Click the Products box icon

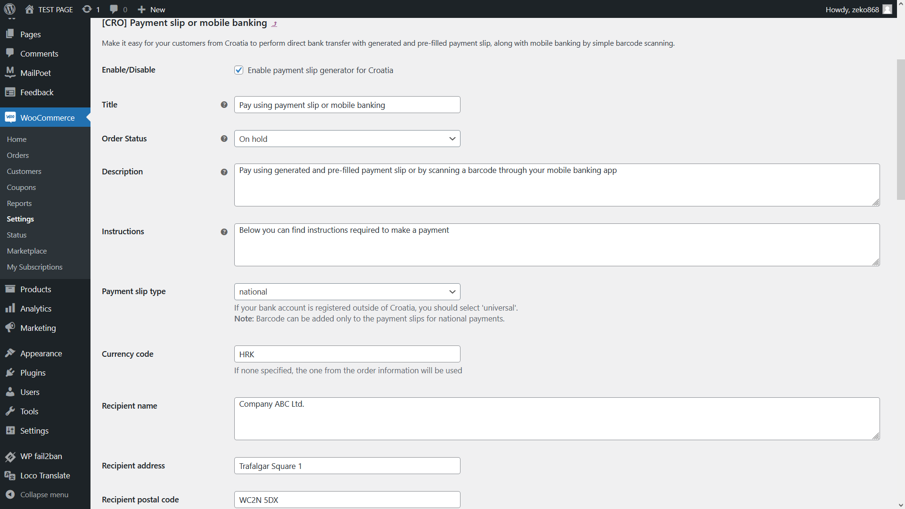10,289
